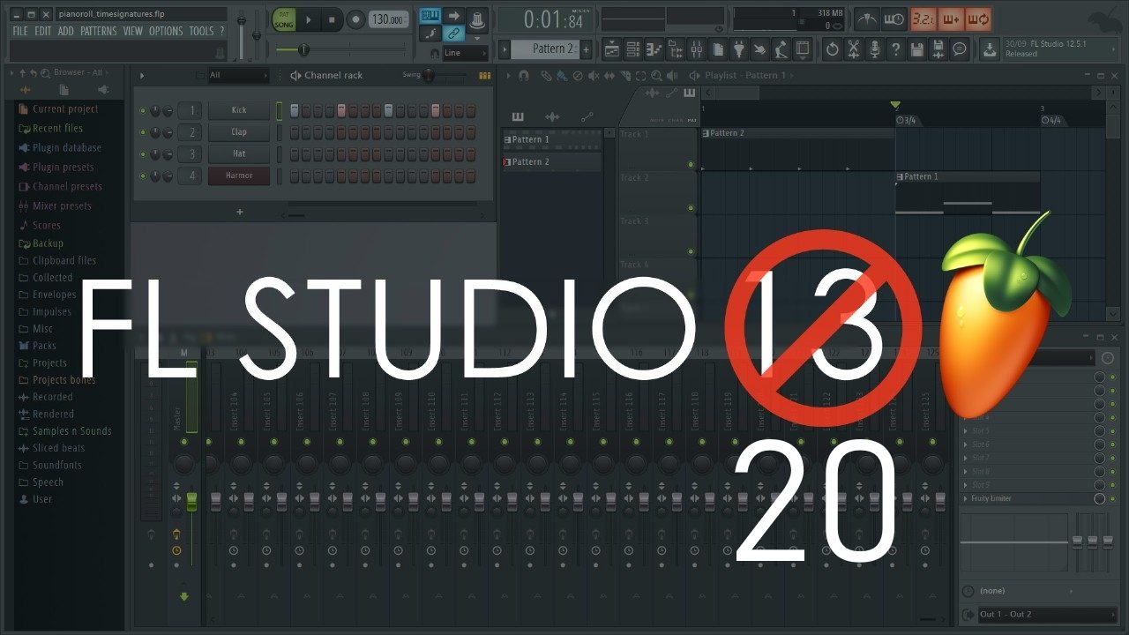This screenshot has width=1129, height=635.
Task: Mute the Kick channel
Action: (143, 110)
